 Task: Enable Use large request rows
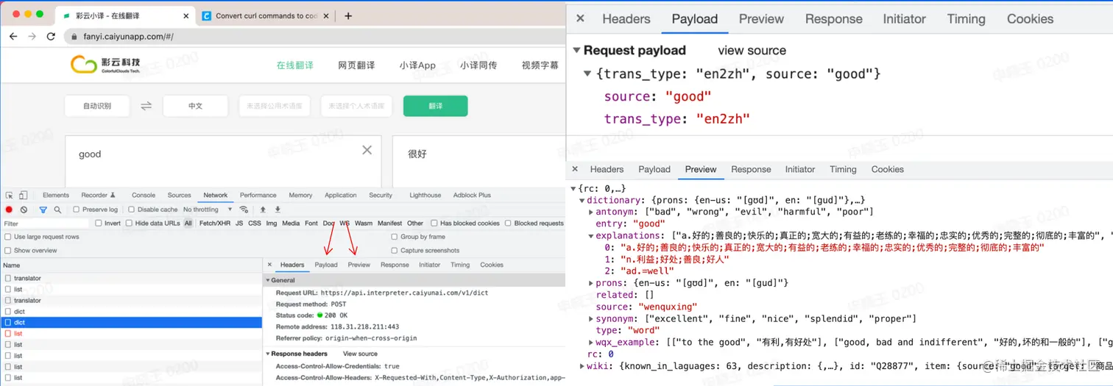tap(8, 237)
